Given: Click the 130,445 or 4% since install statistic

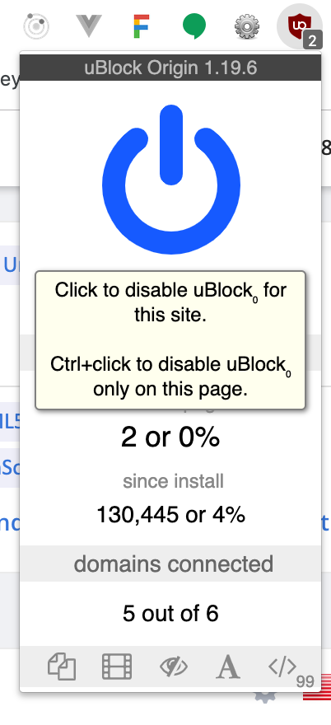Looking at the screenshot, I should (170, 515).
